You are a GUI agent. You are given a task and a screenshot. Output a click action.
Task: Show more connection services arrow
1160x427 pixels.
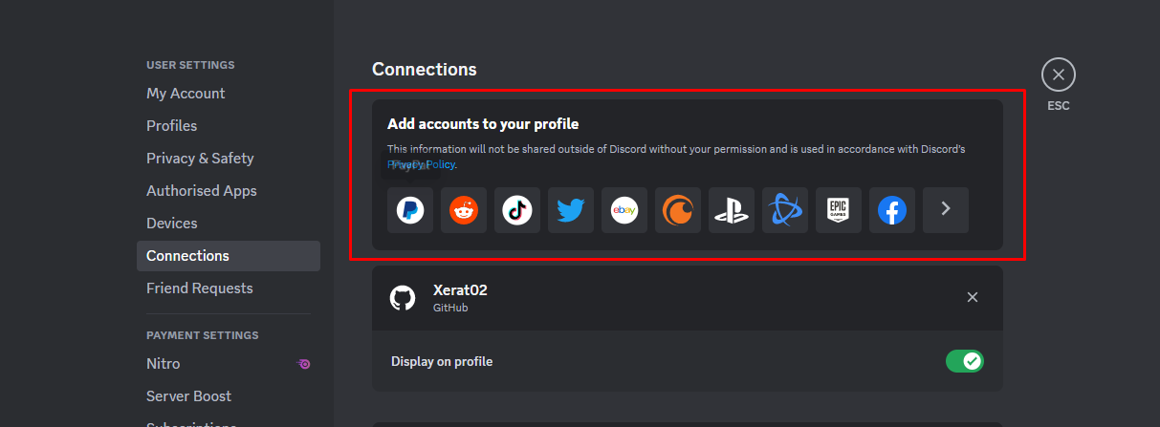tap(946, 210)
